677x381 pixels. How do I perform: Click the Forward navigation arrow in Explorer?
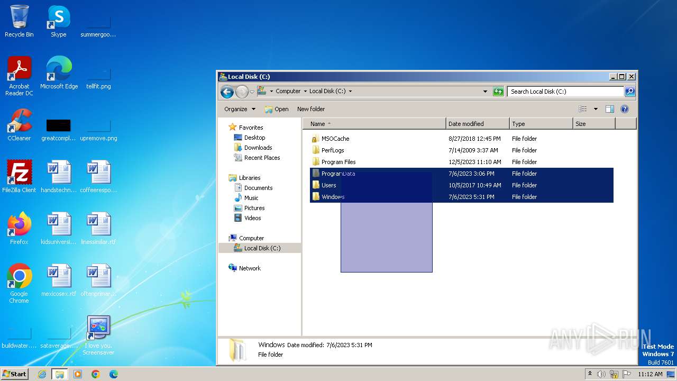click(x=242, y=92)
